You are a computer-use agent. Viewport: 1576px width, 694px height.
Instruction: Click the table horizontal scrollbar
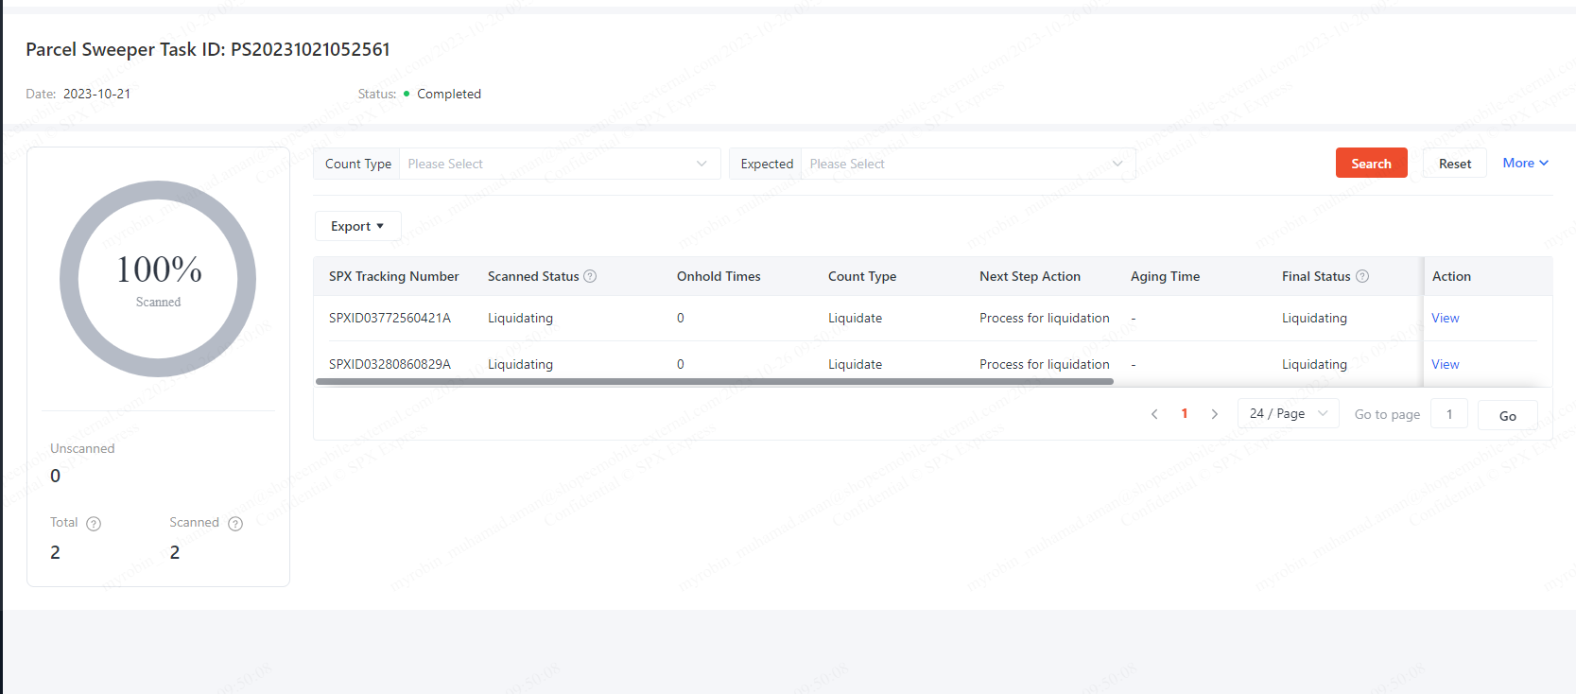(x=715, y=382)
